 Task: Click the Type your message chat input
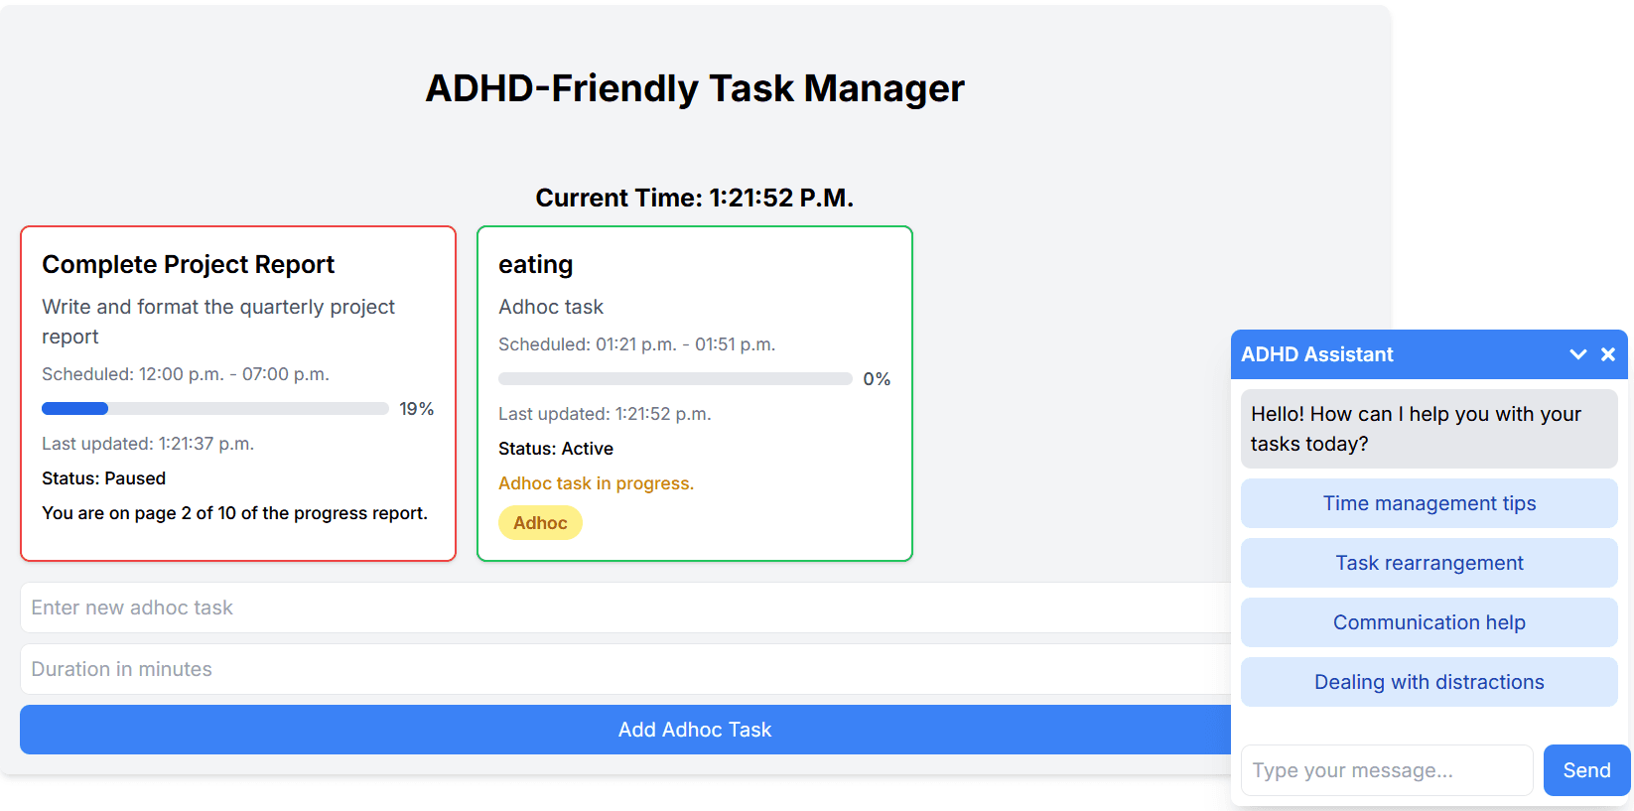1387,770
